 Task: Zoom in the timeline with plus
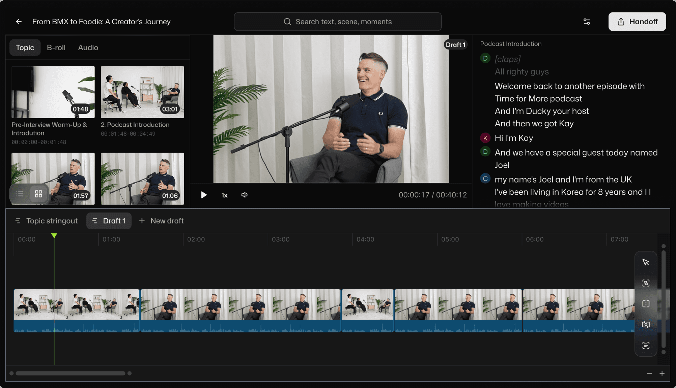[x=662, y=373]
